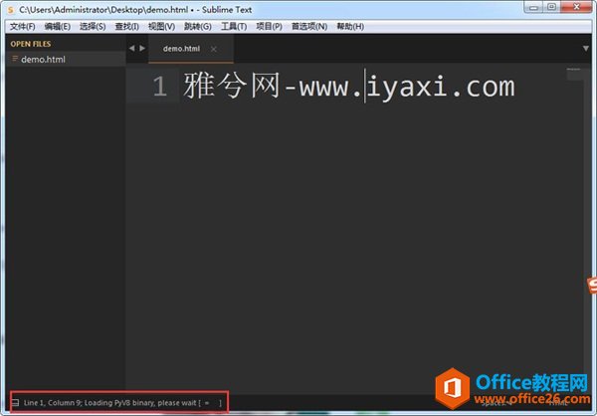Click the minimap viewport at editor right

point(574,75)
